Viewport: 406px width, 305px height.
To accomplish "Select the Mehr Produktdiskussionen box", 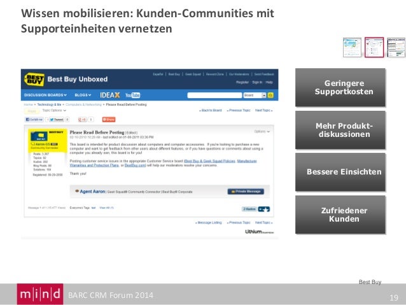I will [340, 130].
